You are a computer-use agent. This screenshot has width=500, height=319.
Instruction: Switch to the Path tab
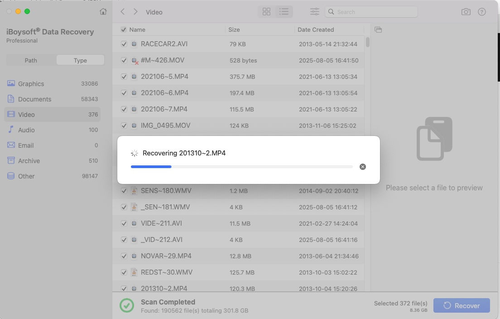[31, 60]
